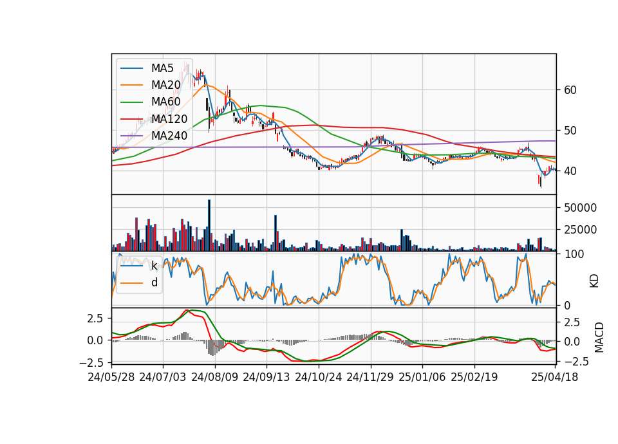
Task: Click the 24/08/09 date label
Action: (x=215, y=377)
